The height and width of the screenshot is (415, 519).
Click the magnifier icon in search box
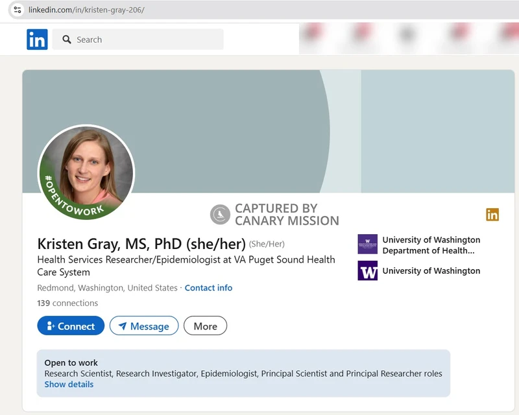coord(67,40)
